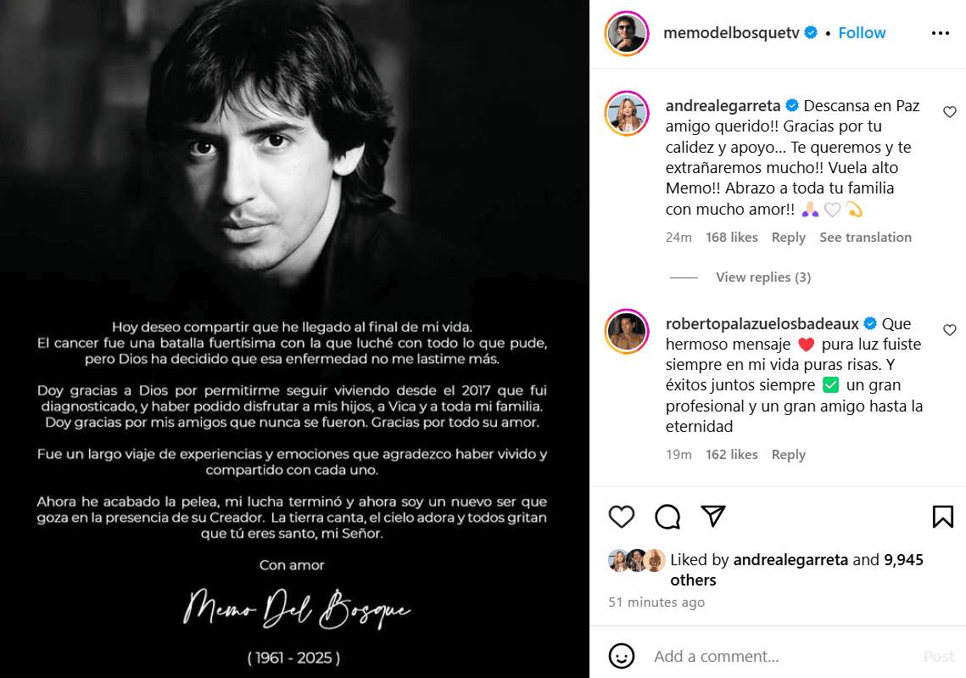Reply to robertopalazuelosbadeaux's comment
966x678 pixels.
click(x=788, y=455)
